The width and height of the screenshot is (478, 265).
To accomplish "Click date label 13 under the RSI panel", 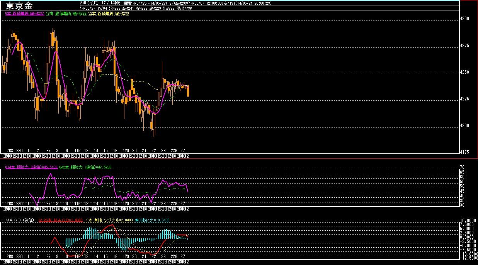I will tap(86, 204).
